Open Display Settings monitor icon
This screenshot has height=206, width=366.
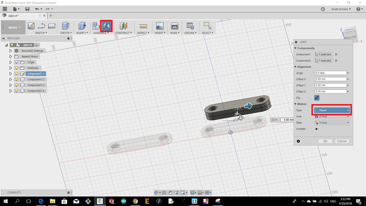[192, 193]
